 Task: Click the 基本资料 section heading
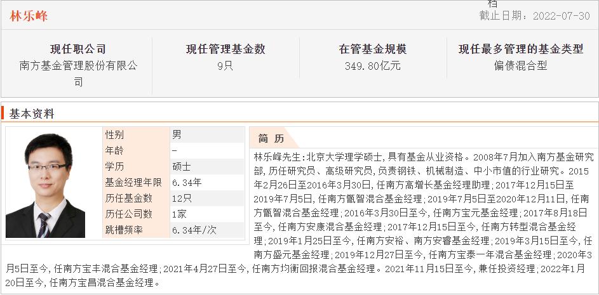[32, 114]
